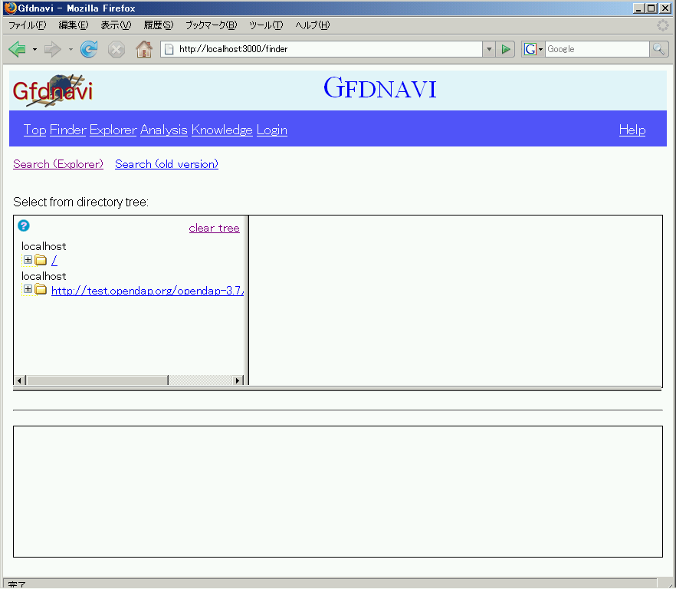The height and width of the screenshot is (589, 676).
Task: Click the Reload page icon
Action: coord(89,49)
